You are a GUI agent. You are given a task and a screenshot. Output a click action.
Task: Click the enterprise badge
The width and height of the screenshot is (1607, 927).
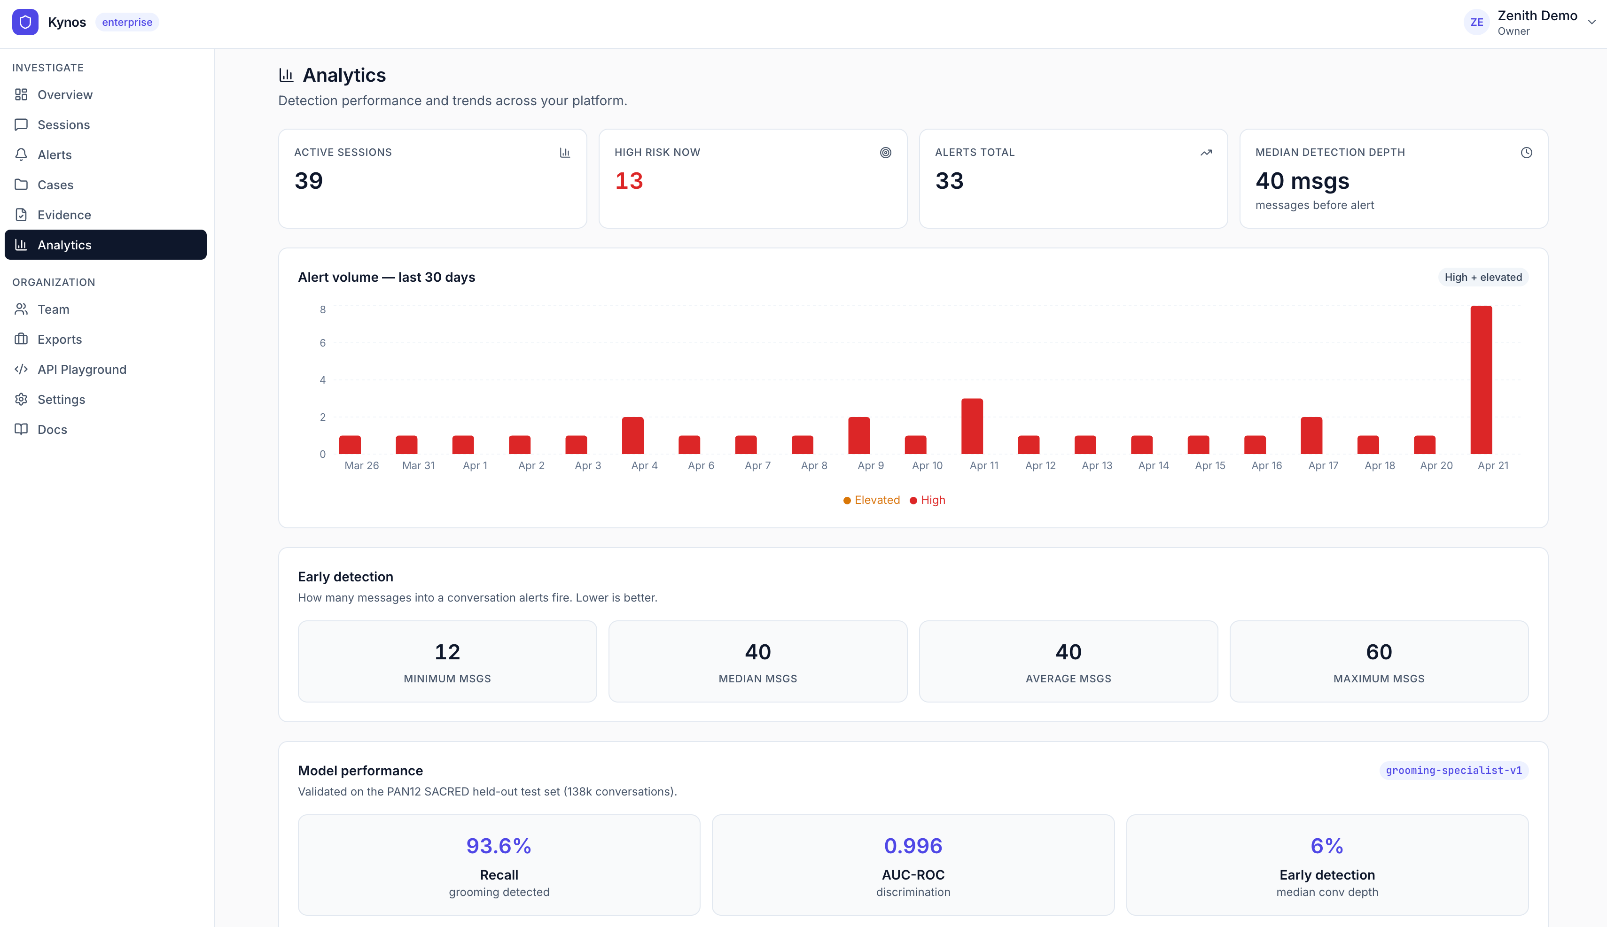point(127,22)
